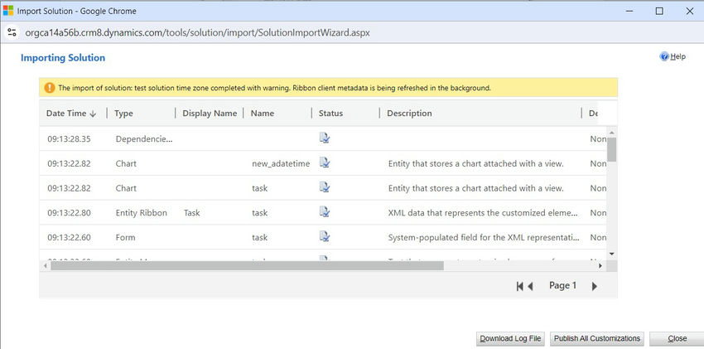Go to next page arrow
Image resolution: width=704 pixels, height=349 pixels.
click(x=595, y=286)
